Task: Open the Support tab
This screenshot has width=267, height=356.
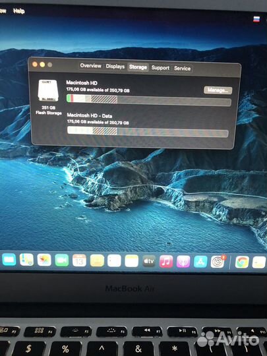Action: pyautogui.click(x=160, y=68)
